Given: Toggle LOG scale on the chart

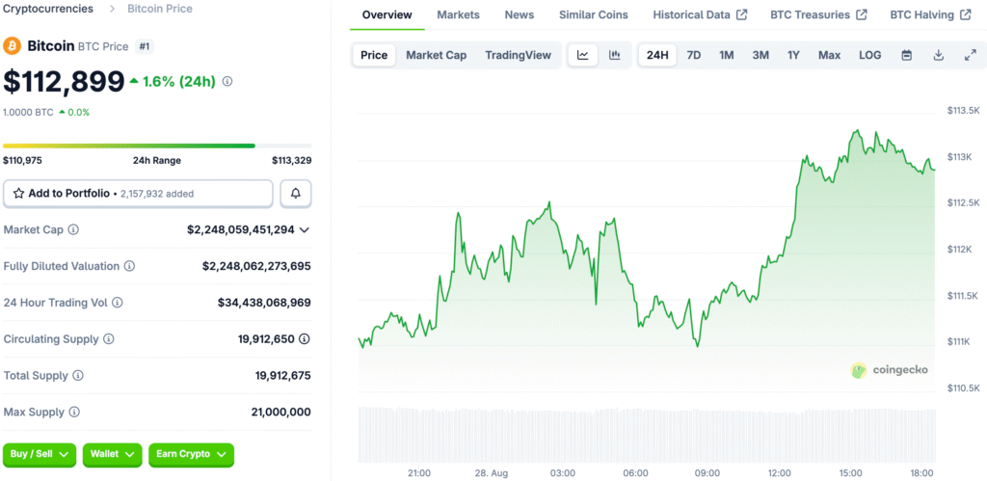Looking at the screenshot, I should point(870,55).
